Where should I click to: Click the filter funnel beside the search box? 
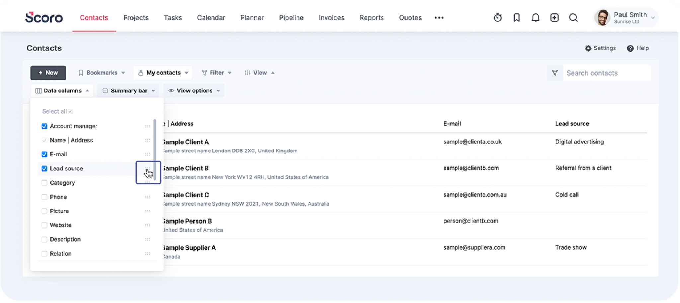[x=554, y=73]
